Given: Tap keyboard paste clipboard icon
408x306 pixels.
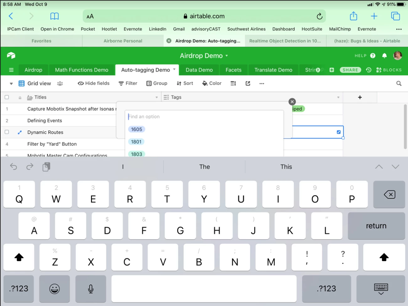Looking at the screenshot, I should pyautogui.click(x=46, y=167).
